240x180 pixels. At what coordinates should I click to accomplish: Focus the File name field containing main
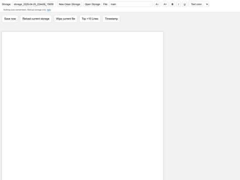tap(131, 4)
